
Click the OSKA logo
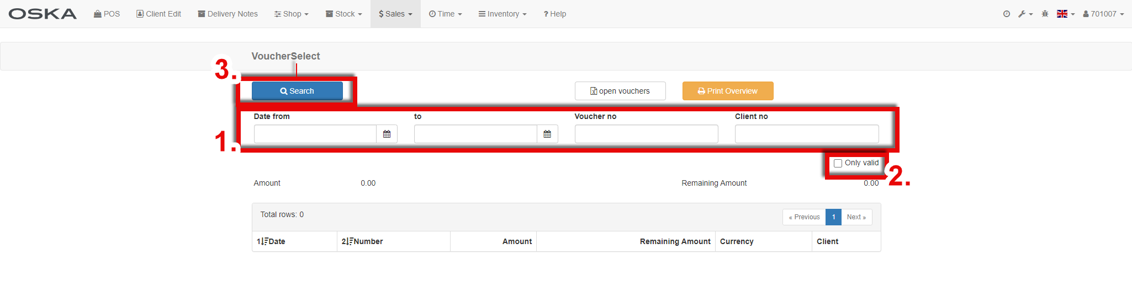click(43, 14)
